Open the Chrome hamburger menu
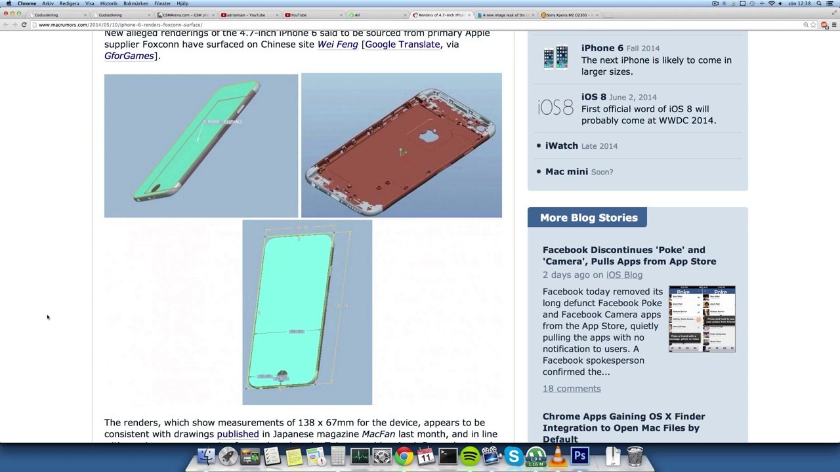Image resolution: width=840 pixels, height=472 pixels. click(833, 25)
